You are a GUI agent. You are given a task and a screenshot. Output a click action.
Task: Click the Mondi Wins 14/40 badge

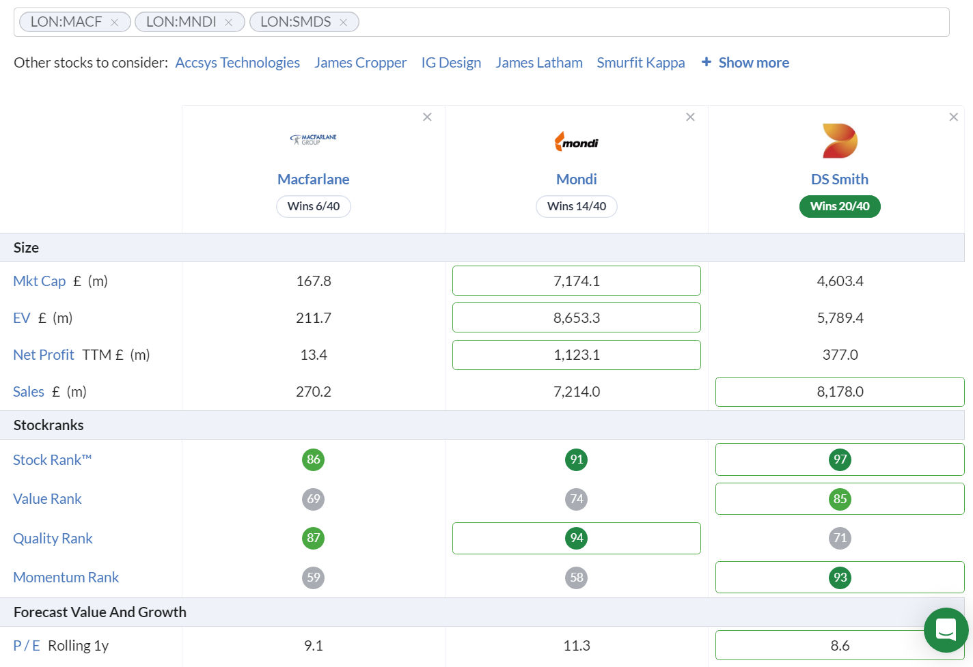point(576,206)
